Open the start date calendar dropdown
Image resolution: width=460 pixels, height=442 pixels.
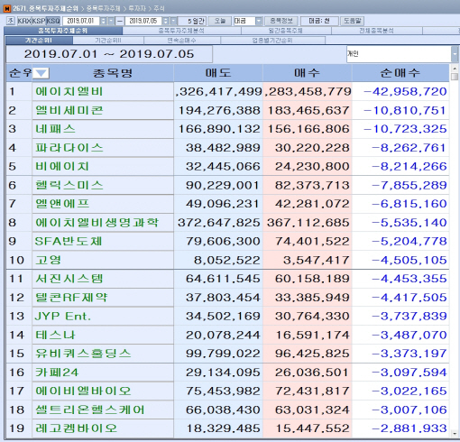pos(111,21)
